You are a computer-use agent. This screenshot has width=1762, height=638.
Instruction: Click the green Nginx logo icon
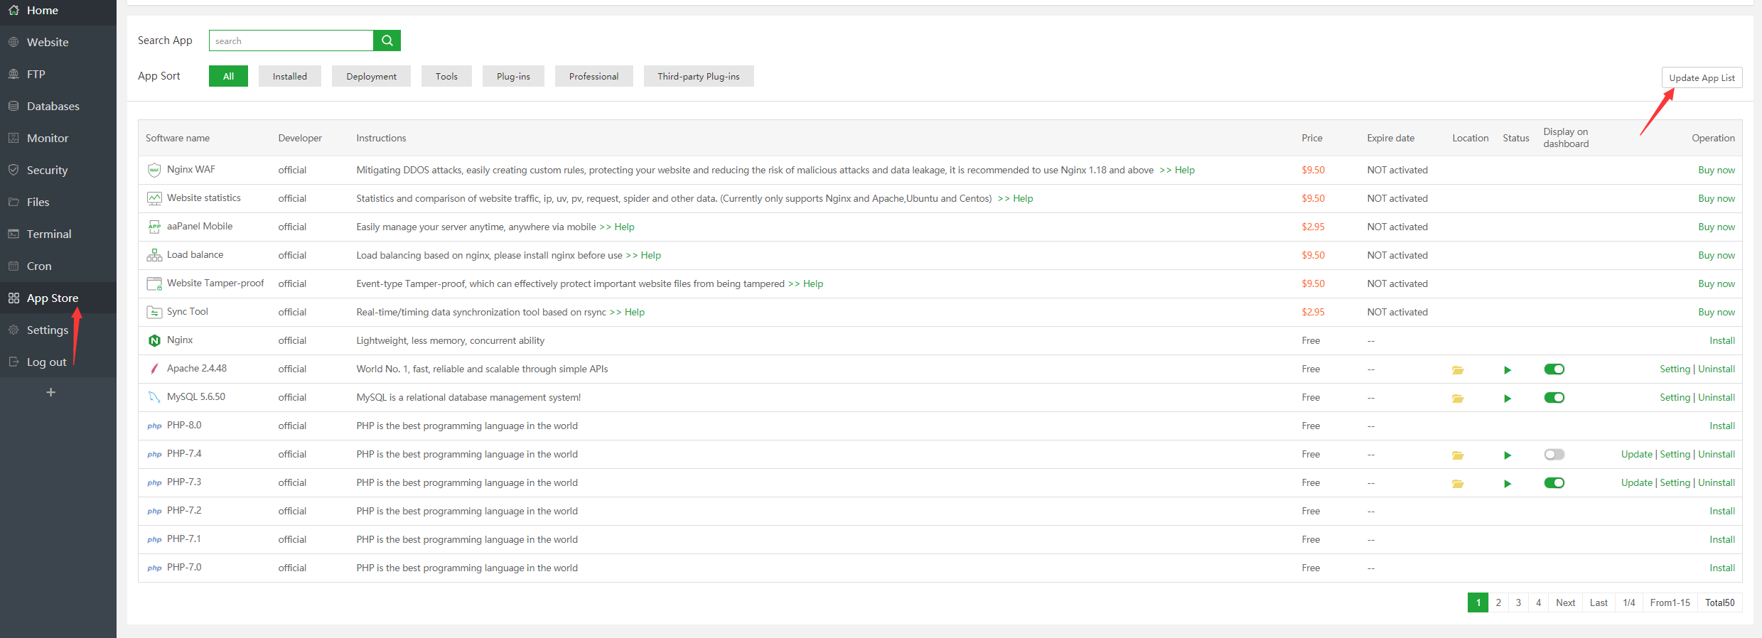(x=154, y=340)
